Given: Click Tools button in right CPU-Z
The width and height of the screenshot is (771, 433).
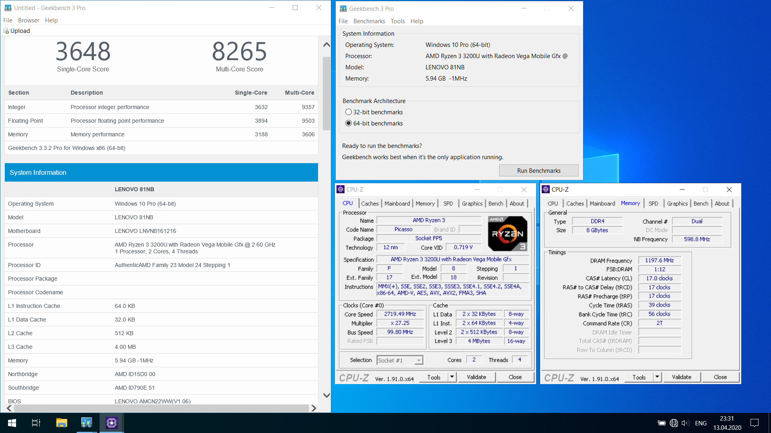Looking at the screenshot, I should pos(639,377).
